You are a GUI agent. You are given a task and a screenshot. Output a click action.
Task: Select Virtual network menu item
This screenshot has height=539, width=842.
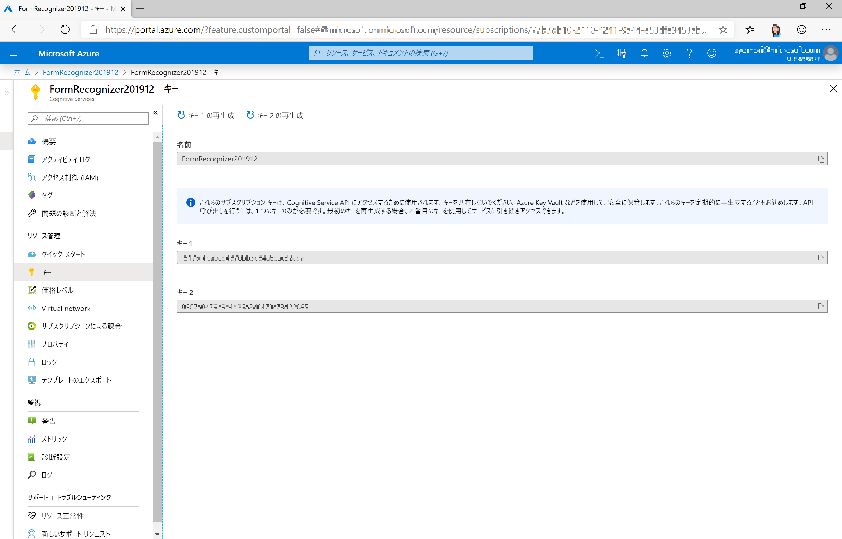click(x=66, y=308)
